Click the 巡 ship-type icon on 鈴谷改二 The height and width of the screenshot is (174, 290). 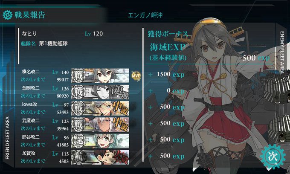click(x=78, y=141)
